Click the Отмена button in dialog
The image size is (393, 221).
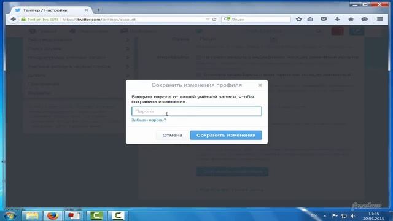coord(172,135)
